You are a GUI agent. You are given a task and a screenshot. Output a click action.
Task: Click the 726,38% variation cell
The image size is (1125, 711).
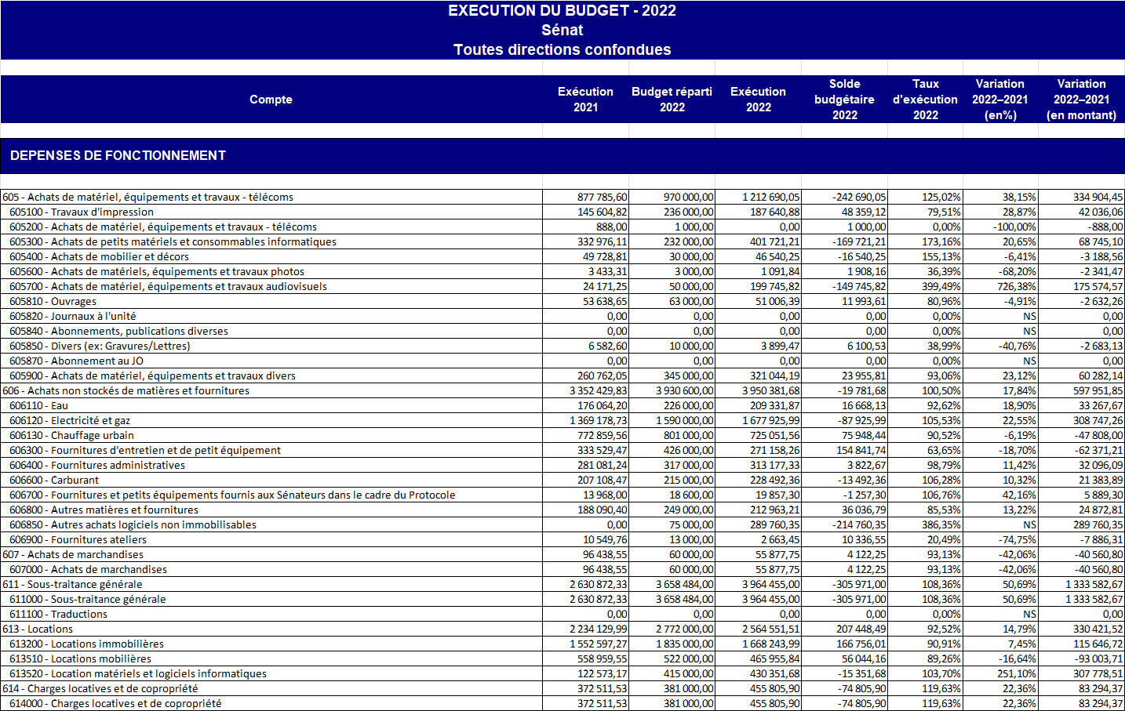coord(1016,287)
